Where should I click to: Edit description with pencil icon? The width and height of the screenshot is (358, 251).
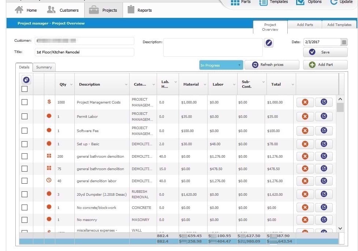click(269, 43)
